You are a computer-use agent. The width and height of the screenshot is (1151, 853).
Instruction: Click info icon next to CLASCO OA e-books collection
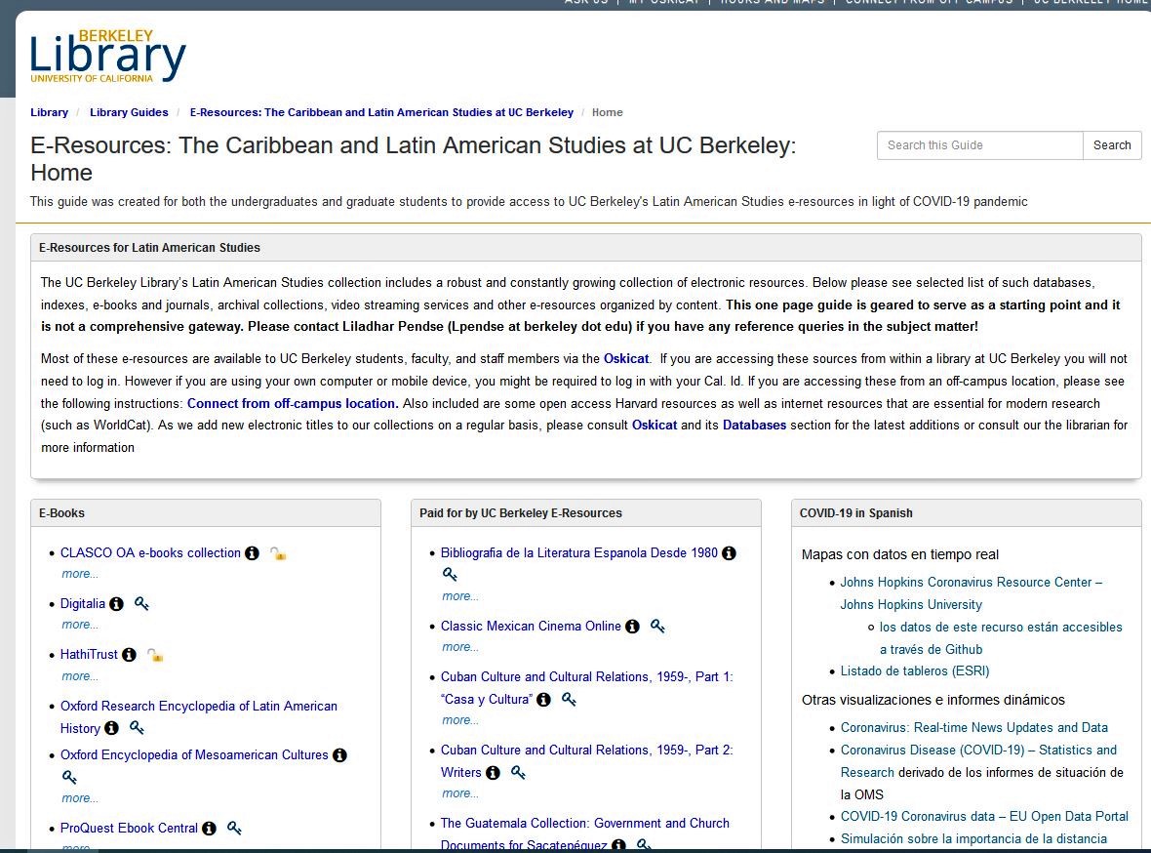(252, 553)
